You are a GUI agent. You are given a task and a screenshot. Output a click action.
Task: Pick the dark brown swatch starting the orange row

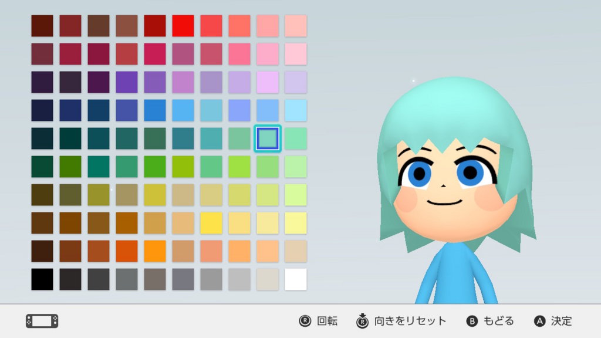pos(42,251)
